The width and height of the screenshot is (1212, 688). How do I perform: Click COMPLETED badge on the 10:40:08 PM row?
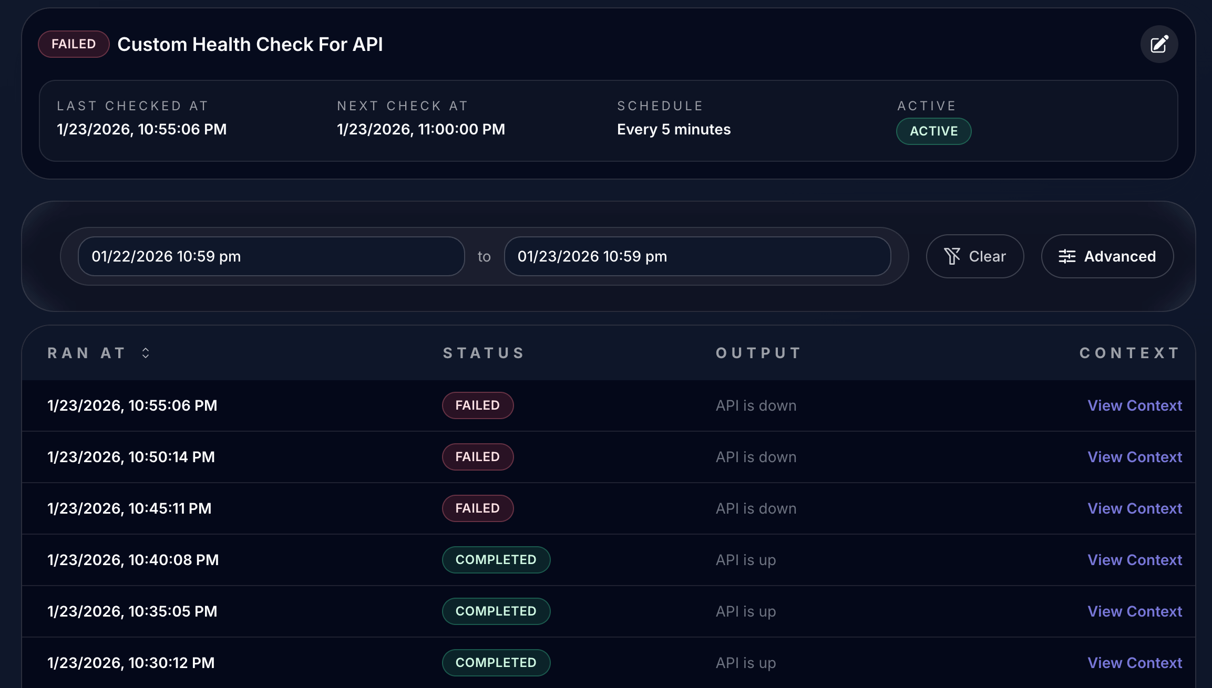(496, 560)
